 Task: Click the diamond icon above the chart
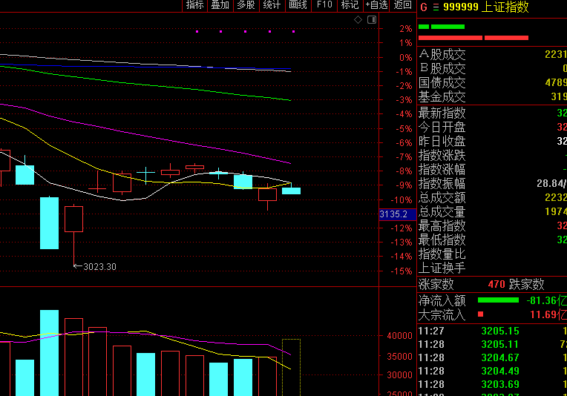point(358,19)
